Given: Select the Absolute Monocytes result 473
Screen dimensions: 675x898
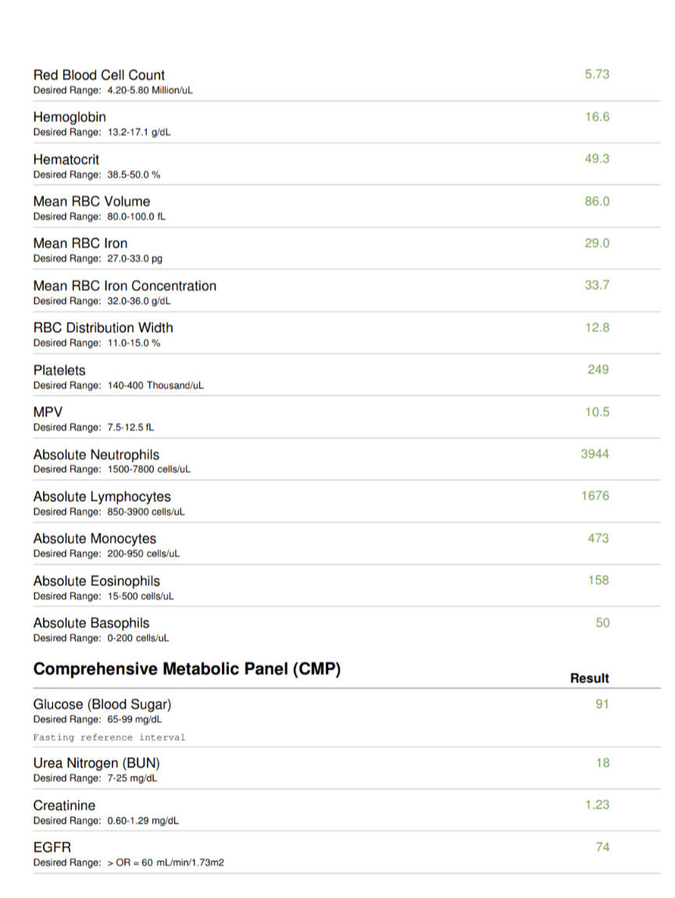Looking at the screenshot, I should [x=598, y=538].
